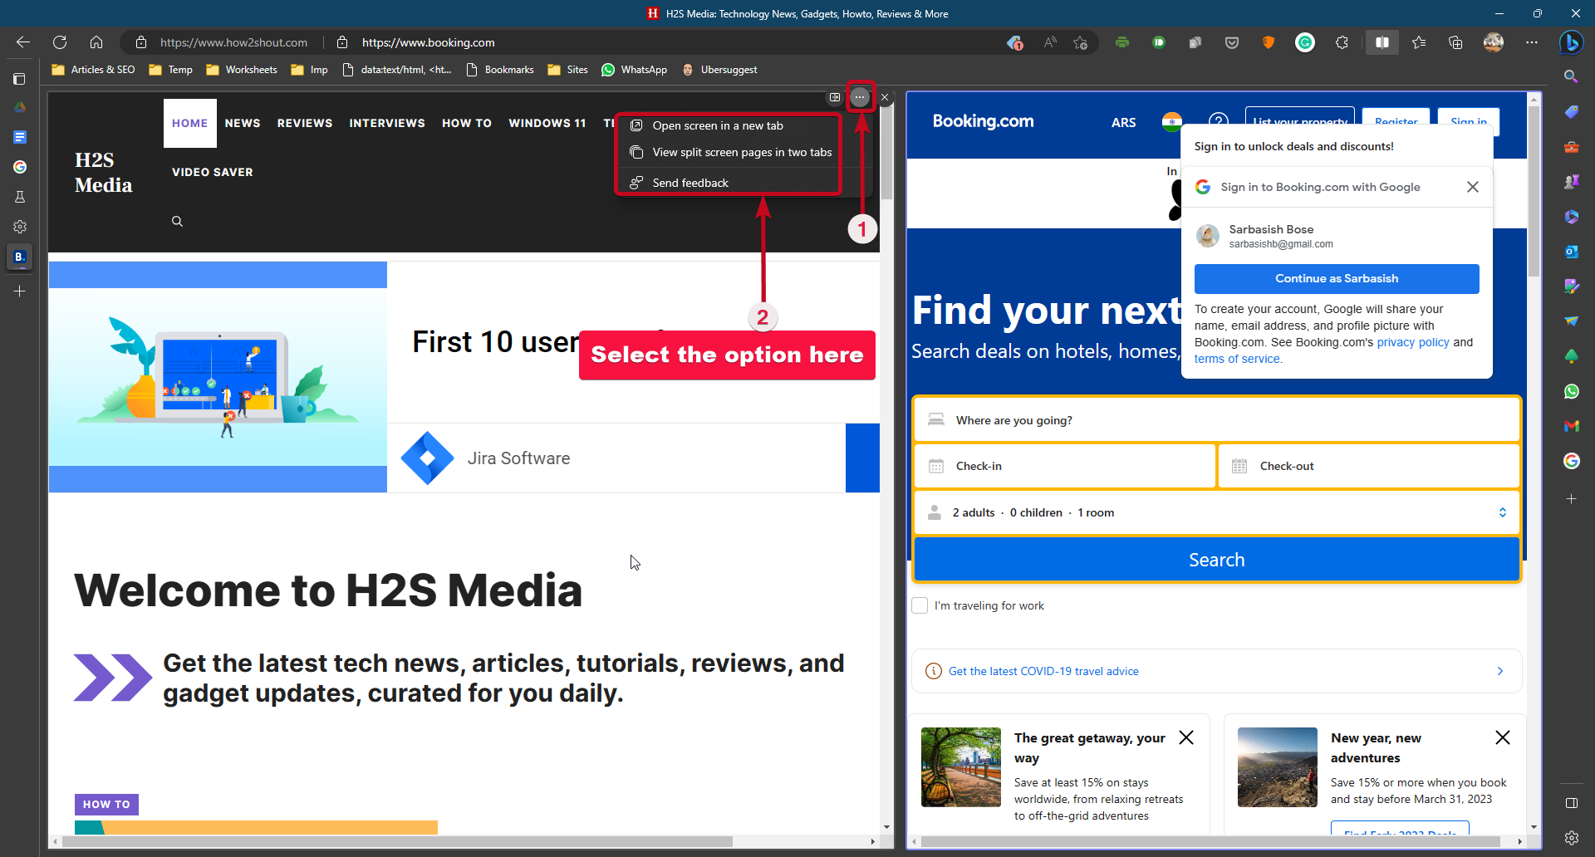Dismiss the New year, new adventures card
Image resolution: width=1595 pixels, height=857 pixels.
(x=1503, y=737)
